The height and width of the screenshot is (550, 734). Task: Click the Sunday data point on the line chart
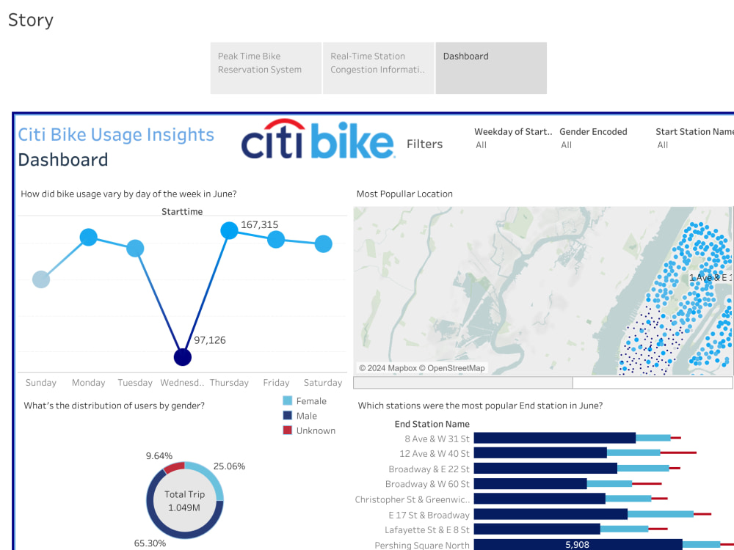click(x=41, y=279)
